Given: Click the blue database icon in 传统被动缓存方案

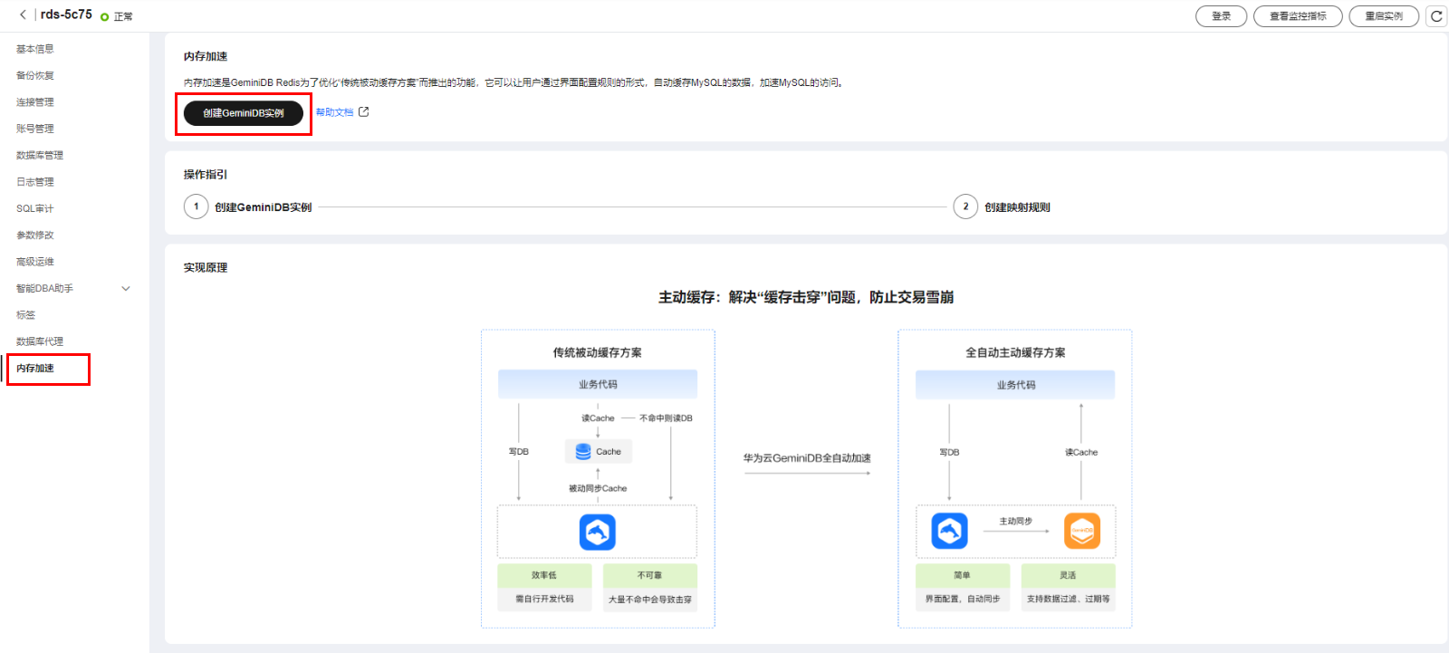Looking at the screenshot, I should tap(598, 532).
